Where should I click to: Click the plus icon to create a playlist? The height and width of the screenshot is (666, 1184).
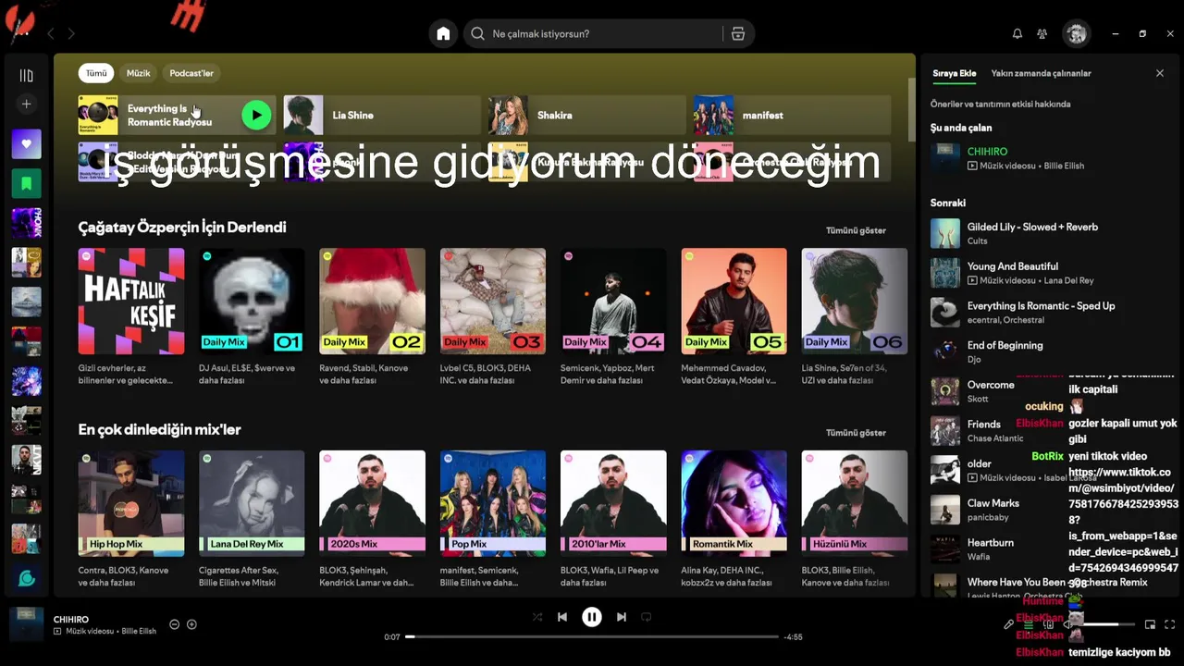click(26, 105)
